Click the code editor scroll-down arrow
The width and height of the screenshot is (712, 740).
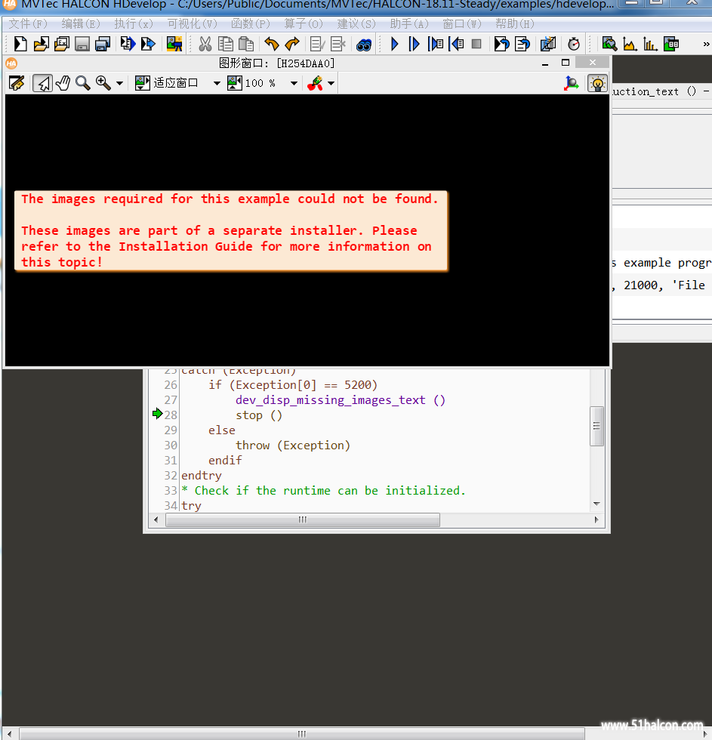click(596, 504)
